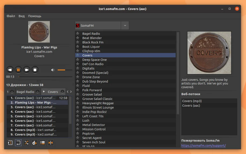Open the dropdown arrow next to SomaFM
The height and width of the screenshot is (154, 246).
pyautogui.click(x=125, y=26)
